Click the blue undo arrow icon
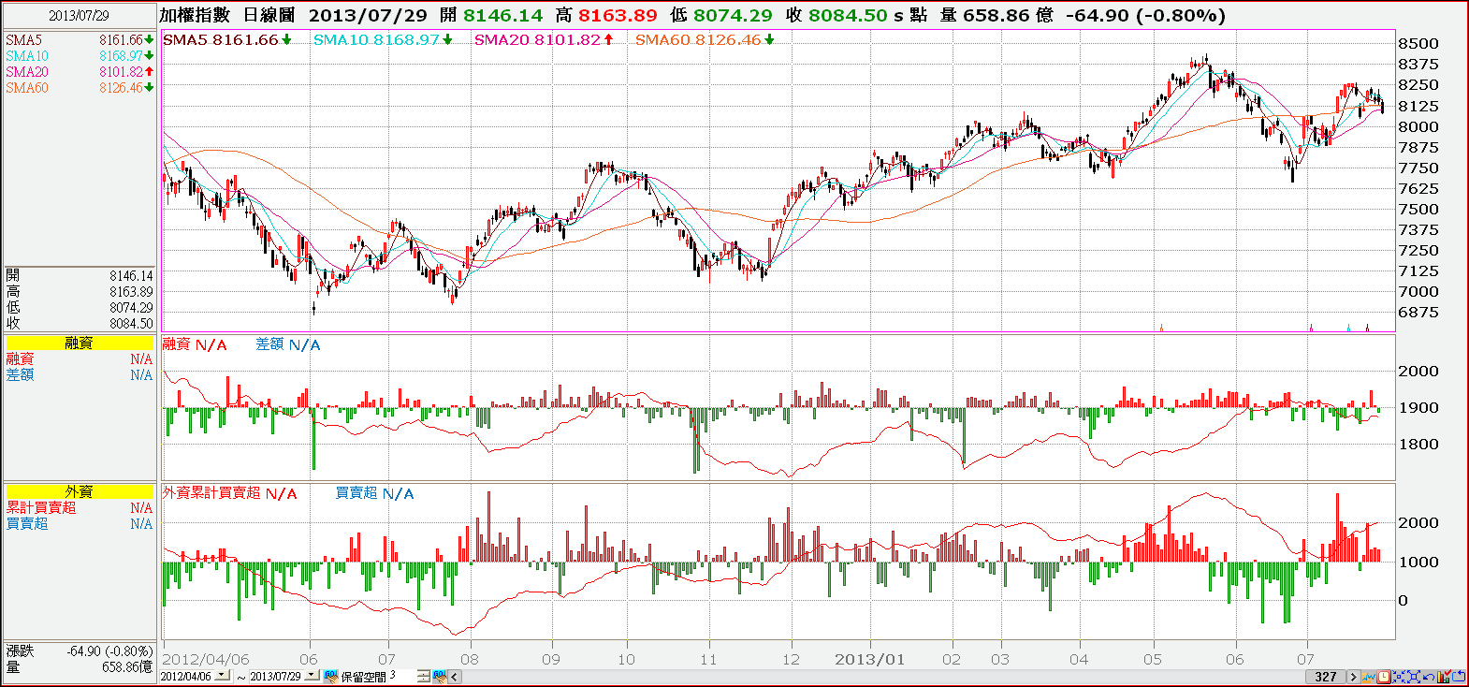Viewport: 1469px width, 687px height. click(1429, 677)
